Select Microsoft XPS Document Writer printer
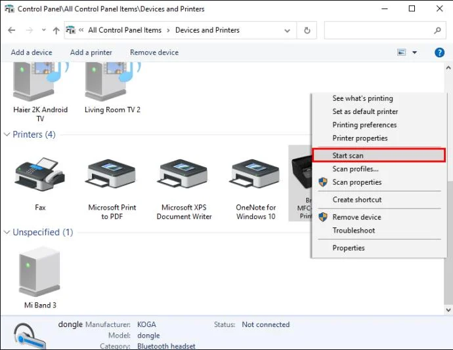Viewport: 453px width, 350px height. coord(184,189)
